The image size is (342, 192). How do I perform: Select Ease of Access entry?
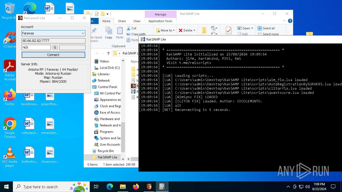coord(107,113)
